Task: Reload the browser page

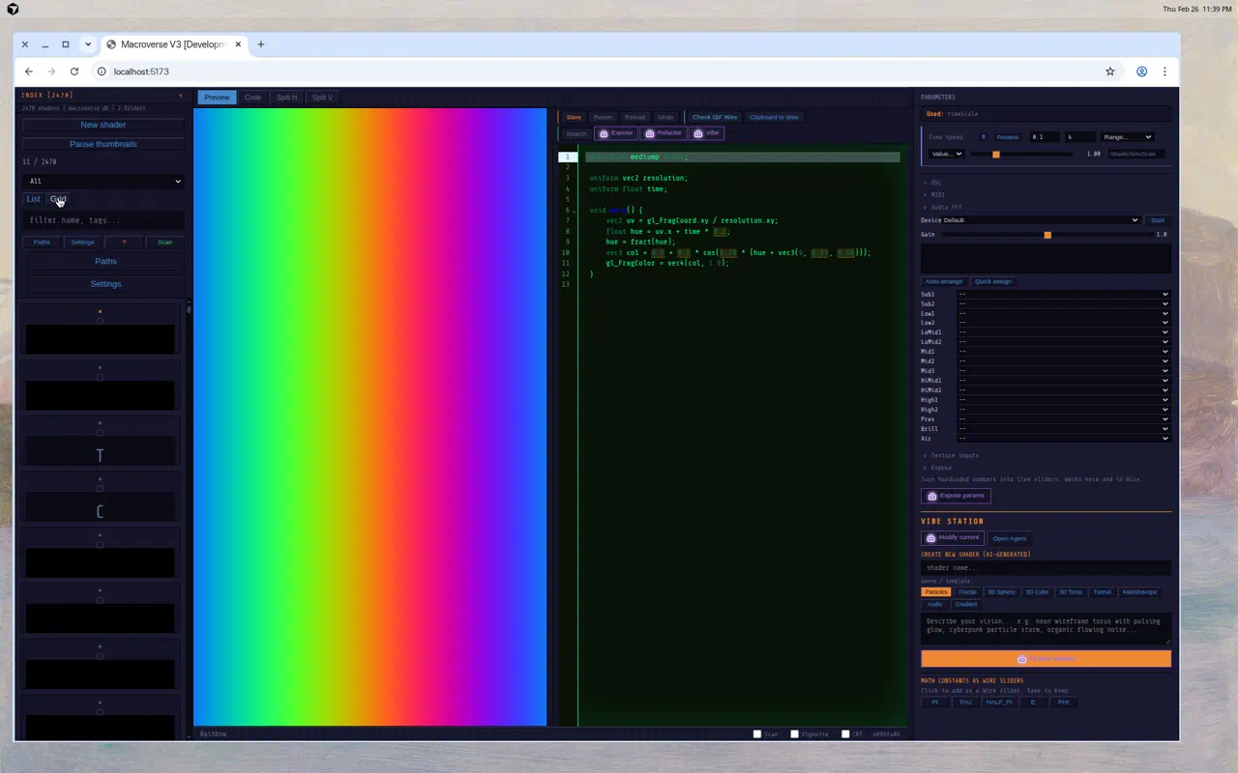Action: pos(74,72)
